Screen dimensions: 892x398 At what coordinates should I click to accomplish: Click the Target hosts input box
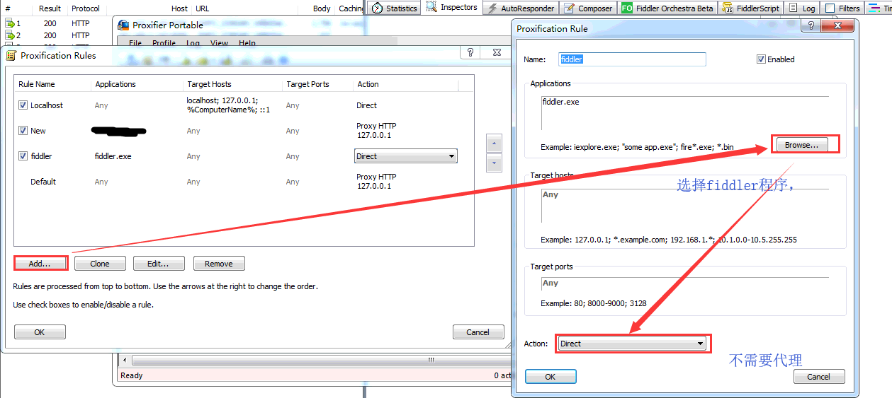685,206
